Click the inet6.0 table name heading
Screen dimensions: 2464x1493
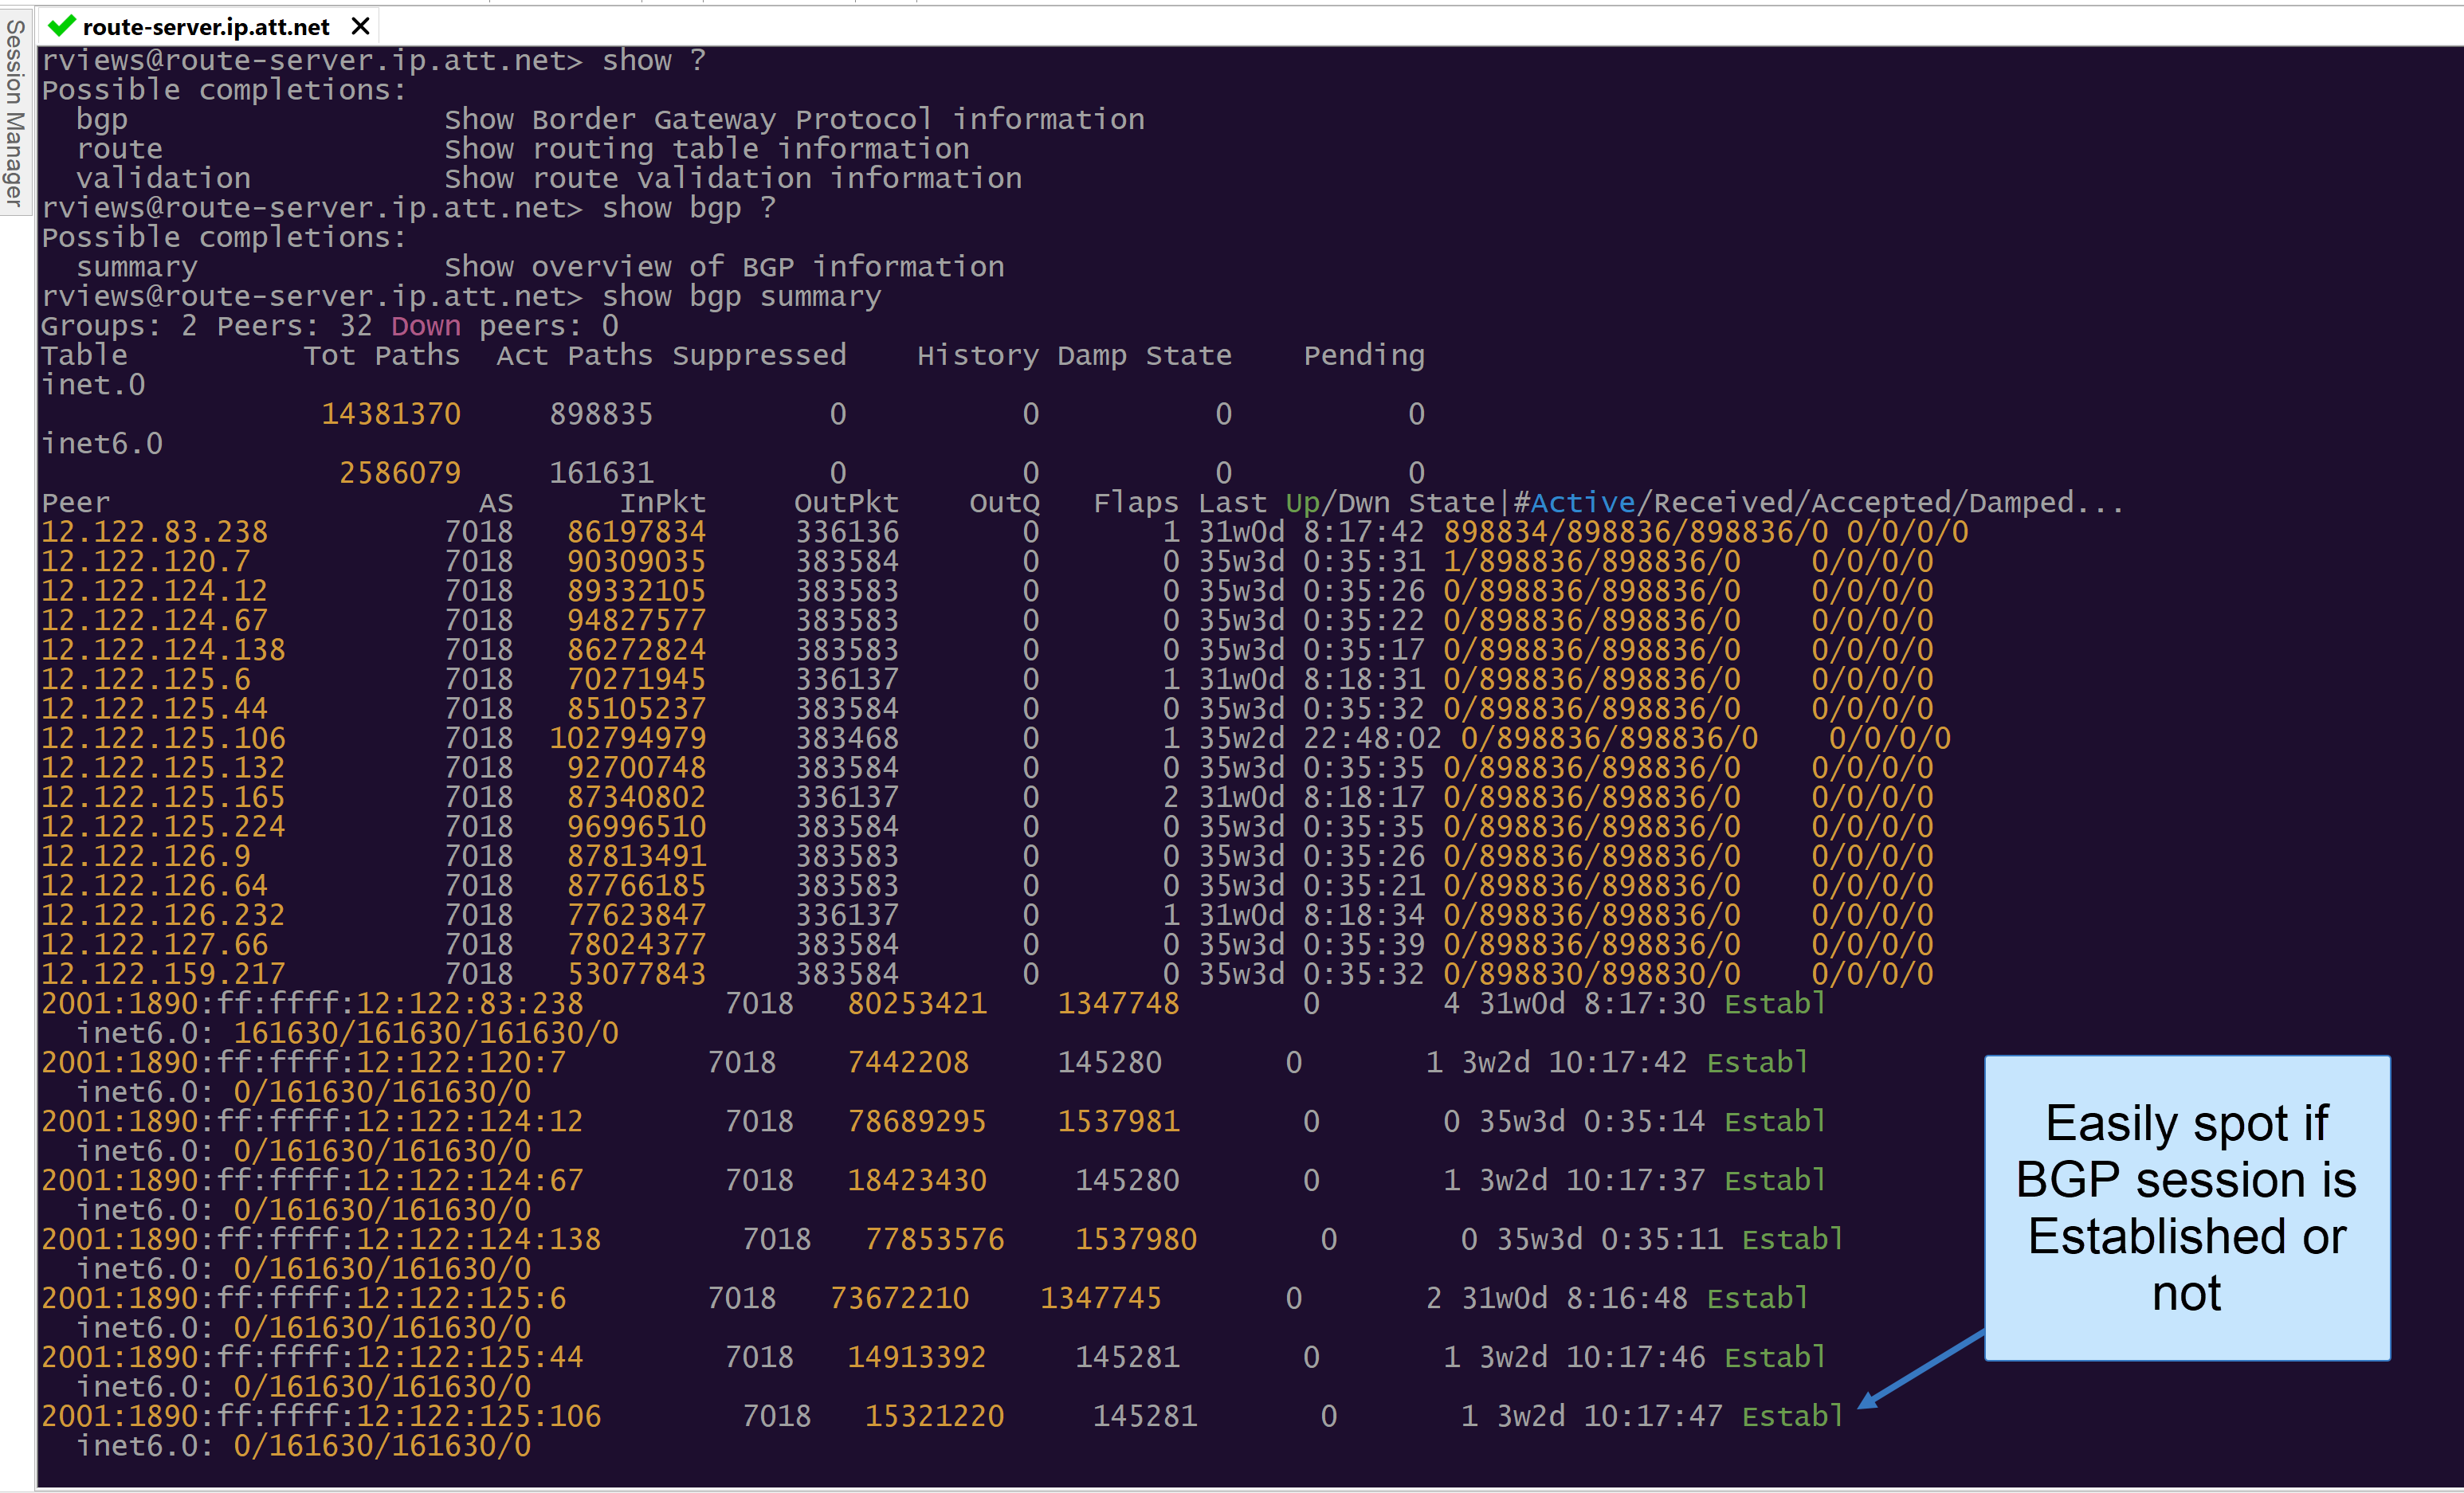click(101, 443)
